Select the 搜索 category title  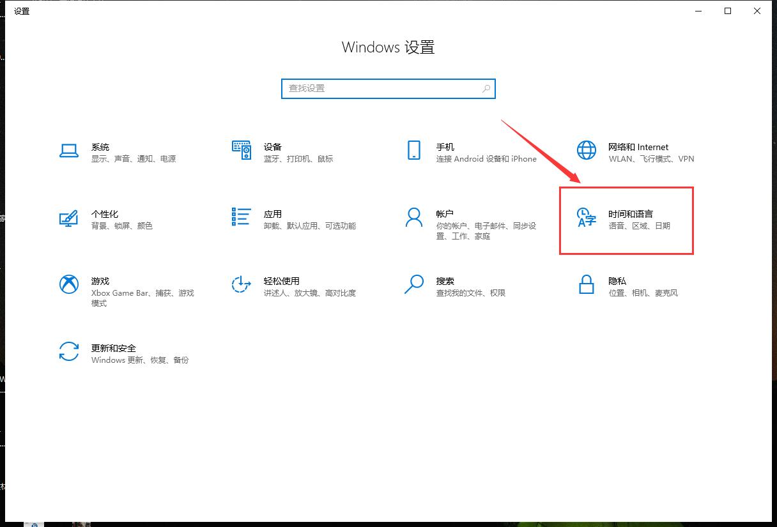445,281
